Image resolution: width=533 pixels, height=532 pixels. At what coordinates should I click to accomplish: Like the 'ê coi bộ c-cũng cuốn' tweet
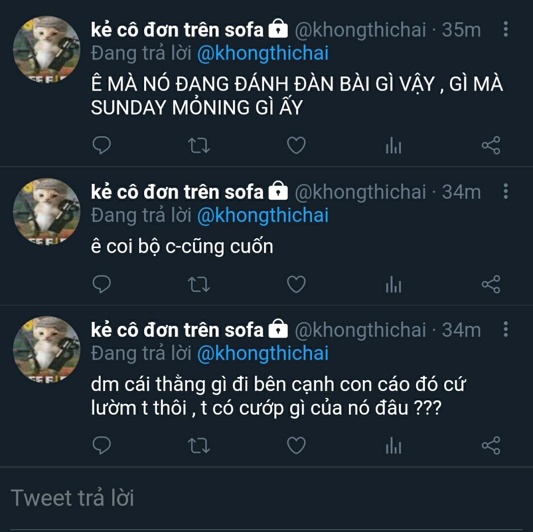[x=297, y=284]
